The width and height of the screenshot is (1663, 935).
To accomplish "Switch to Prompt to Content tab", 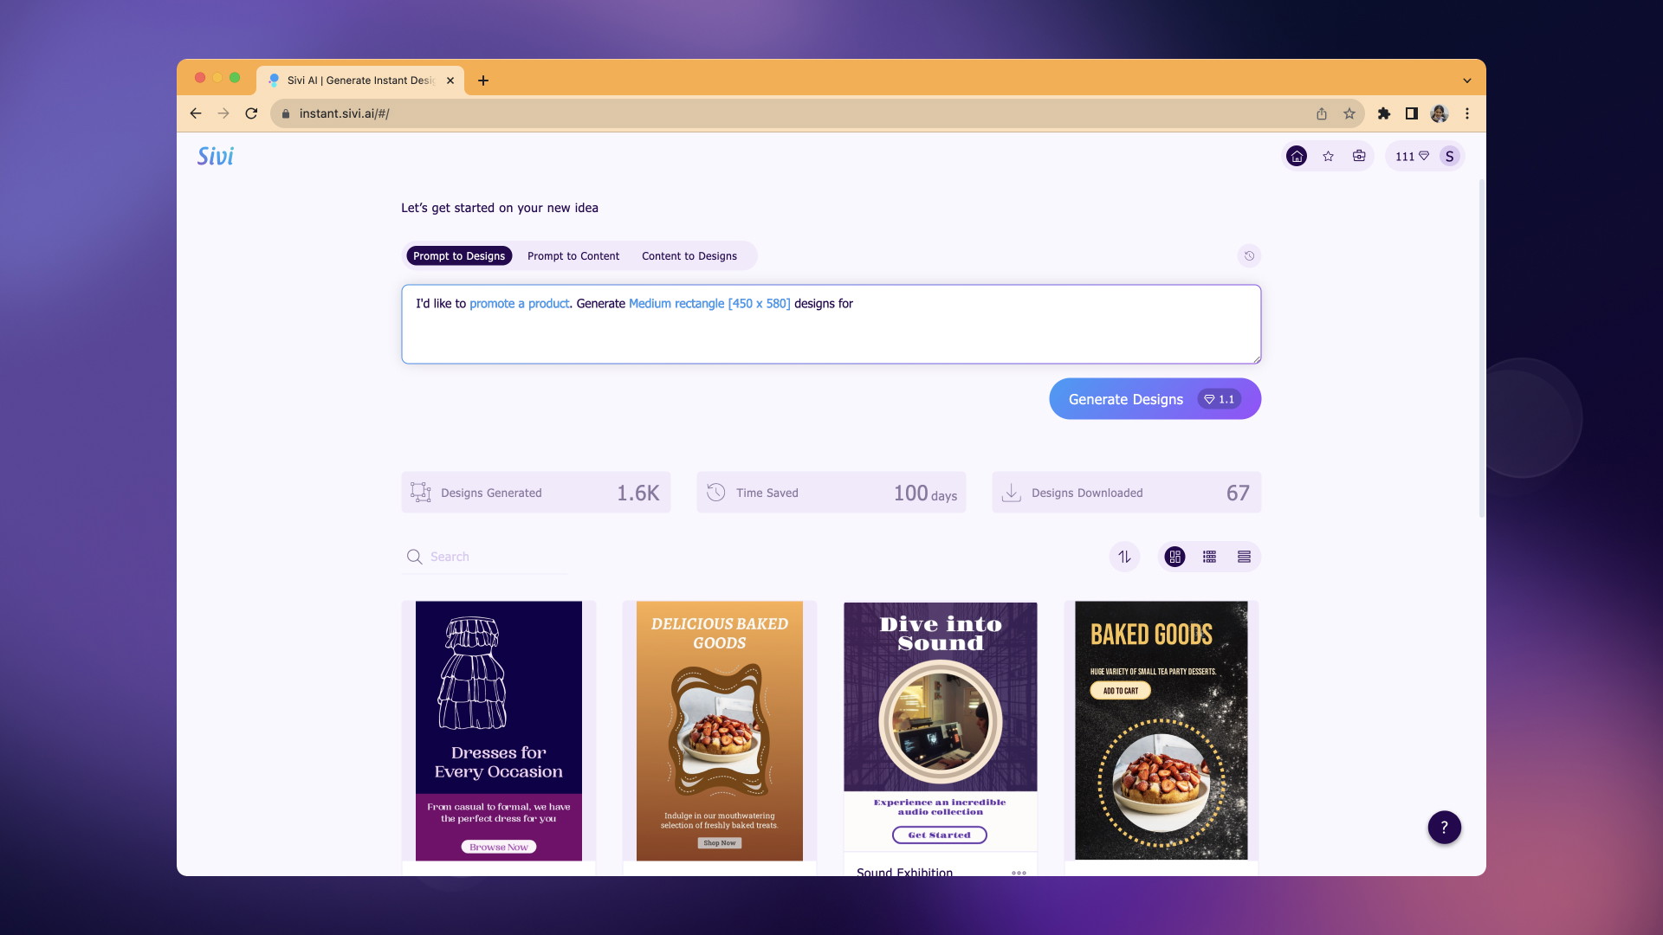I will [573, 255].
